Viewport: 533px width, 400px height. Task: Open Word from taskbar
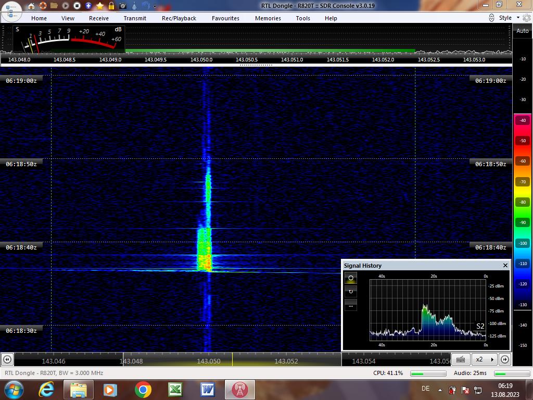[207, 390]
